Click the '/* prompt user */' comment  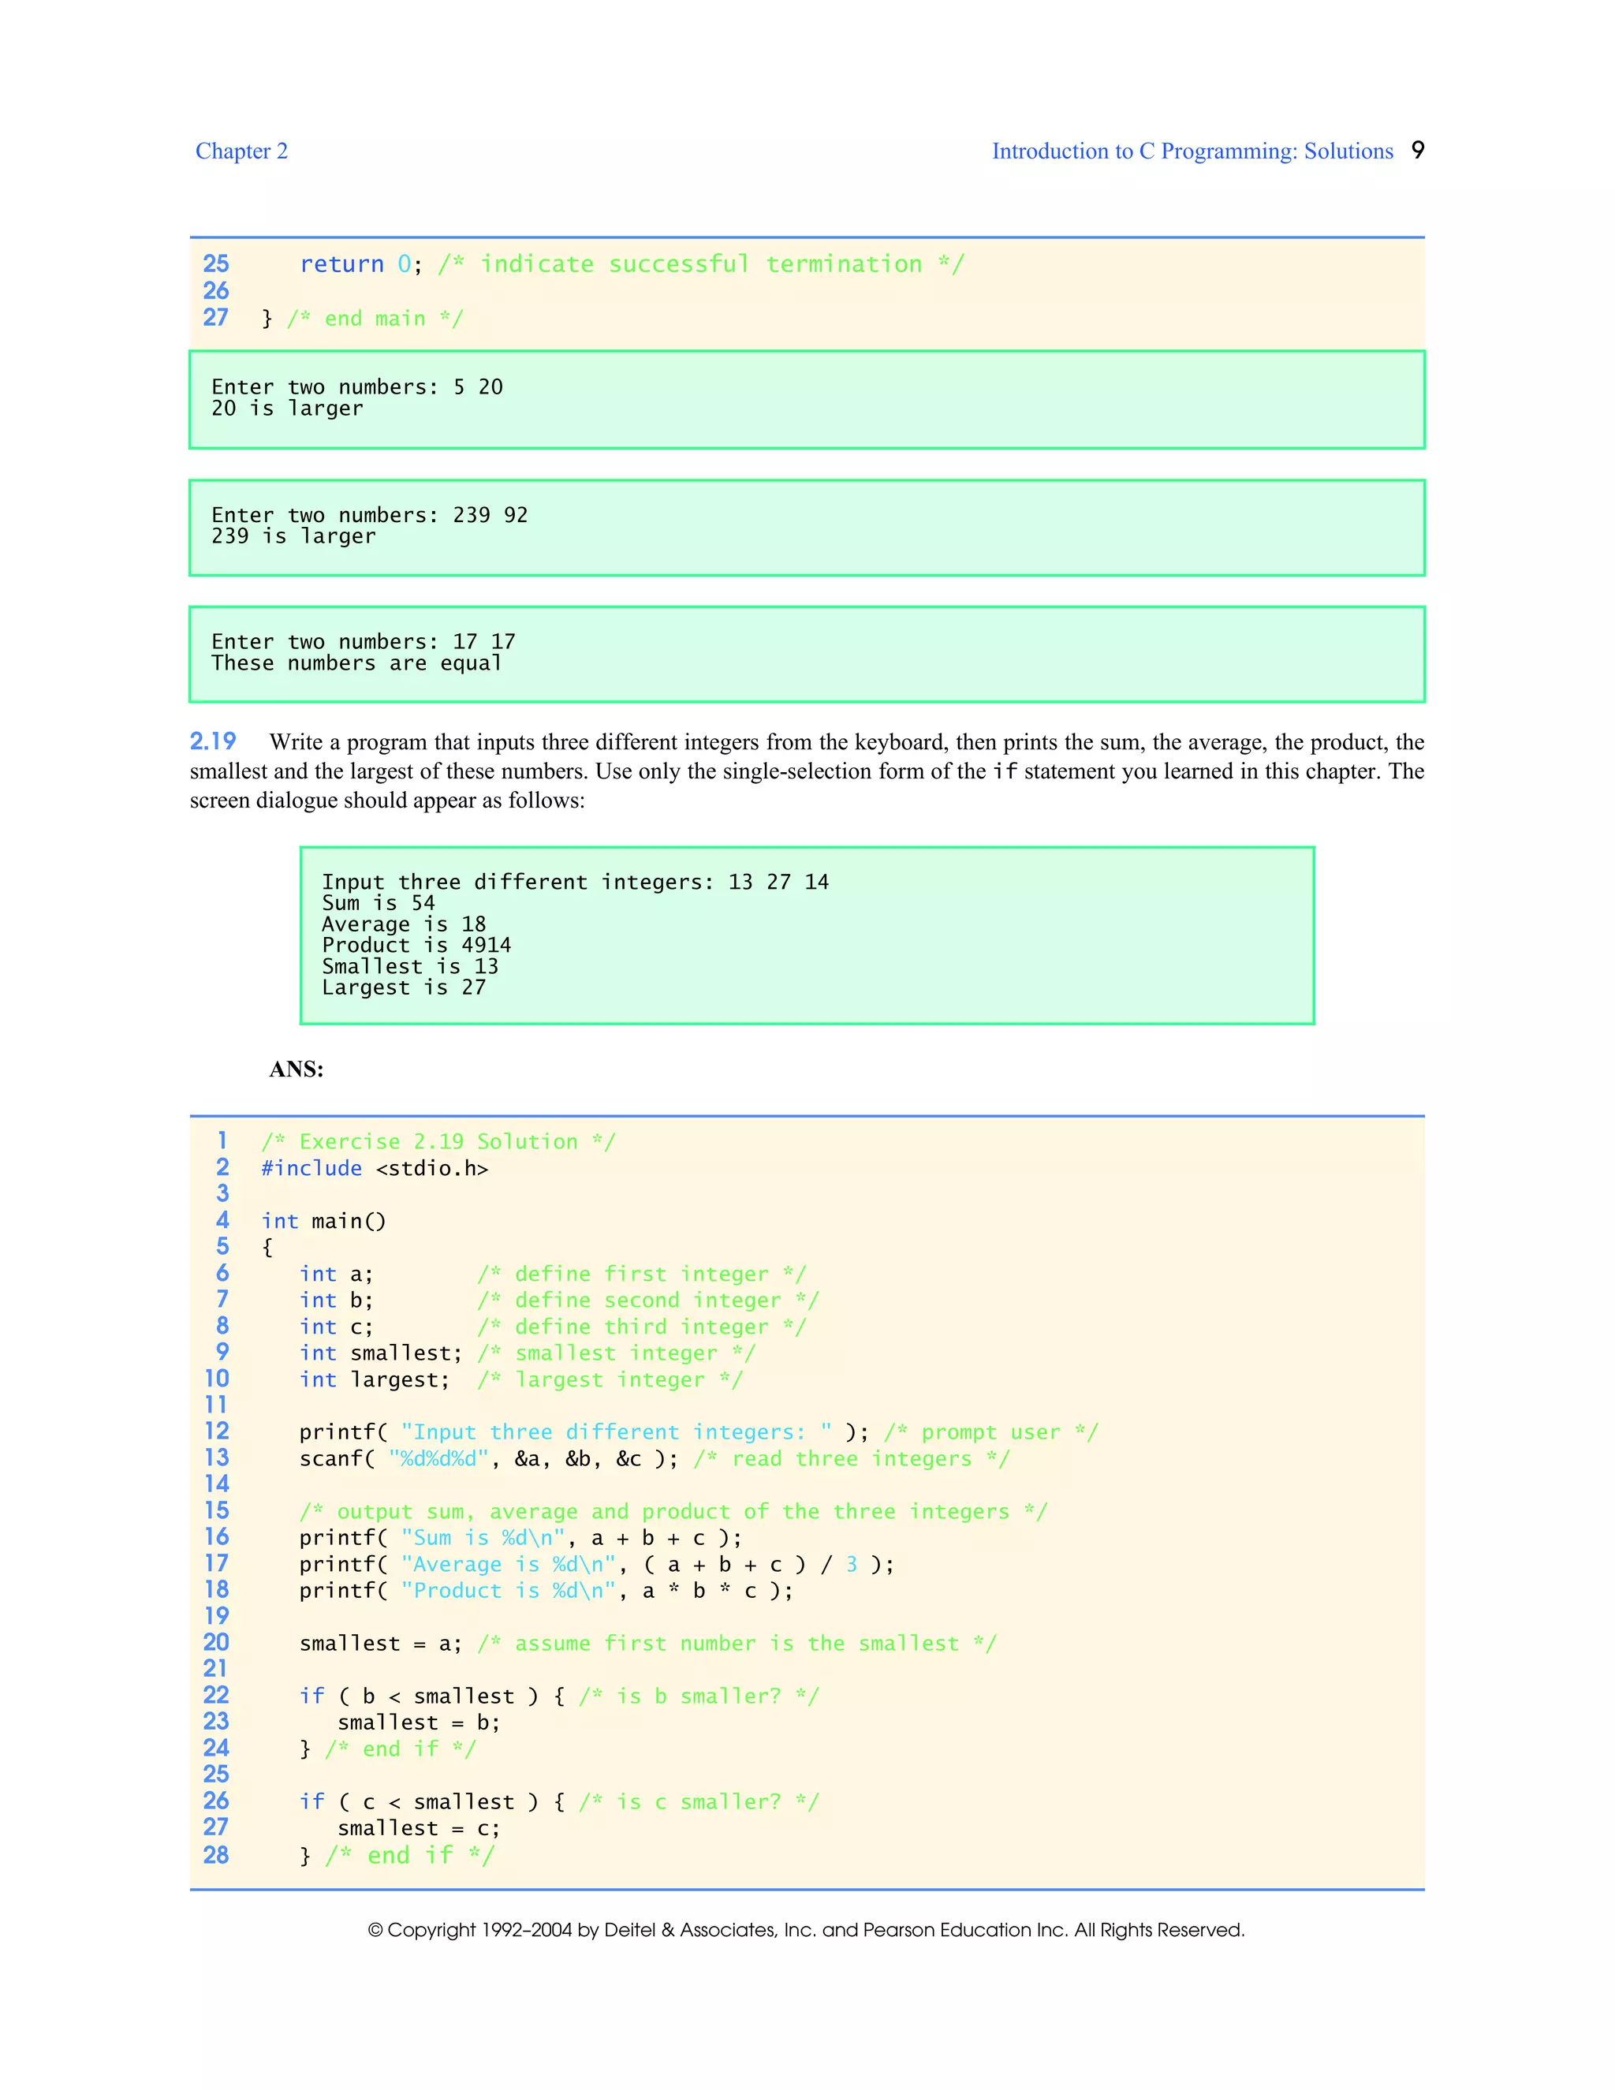(x=991, y=1432)
